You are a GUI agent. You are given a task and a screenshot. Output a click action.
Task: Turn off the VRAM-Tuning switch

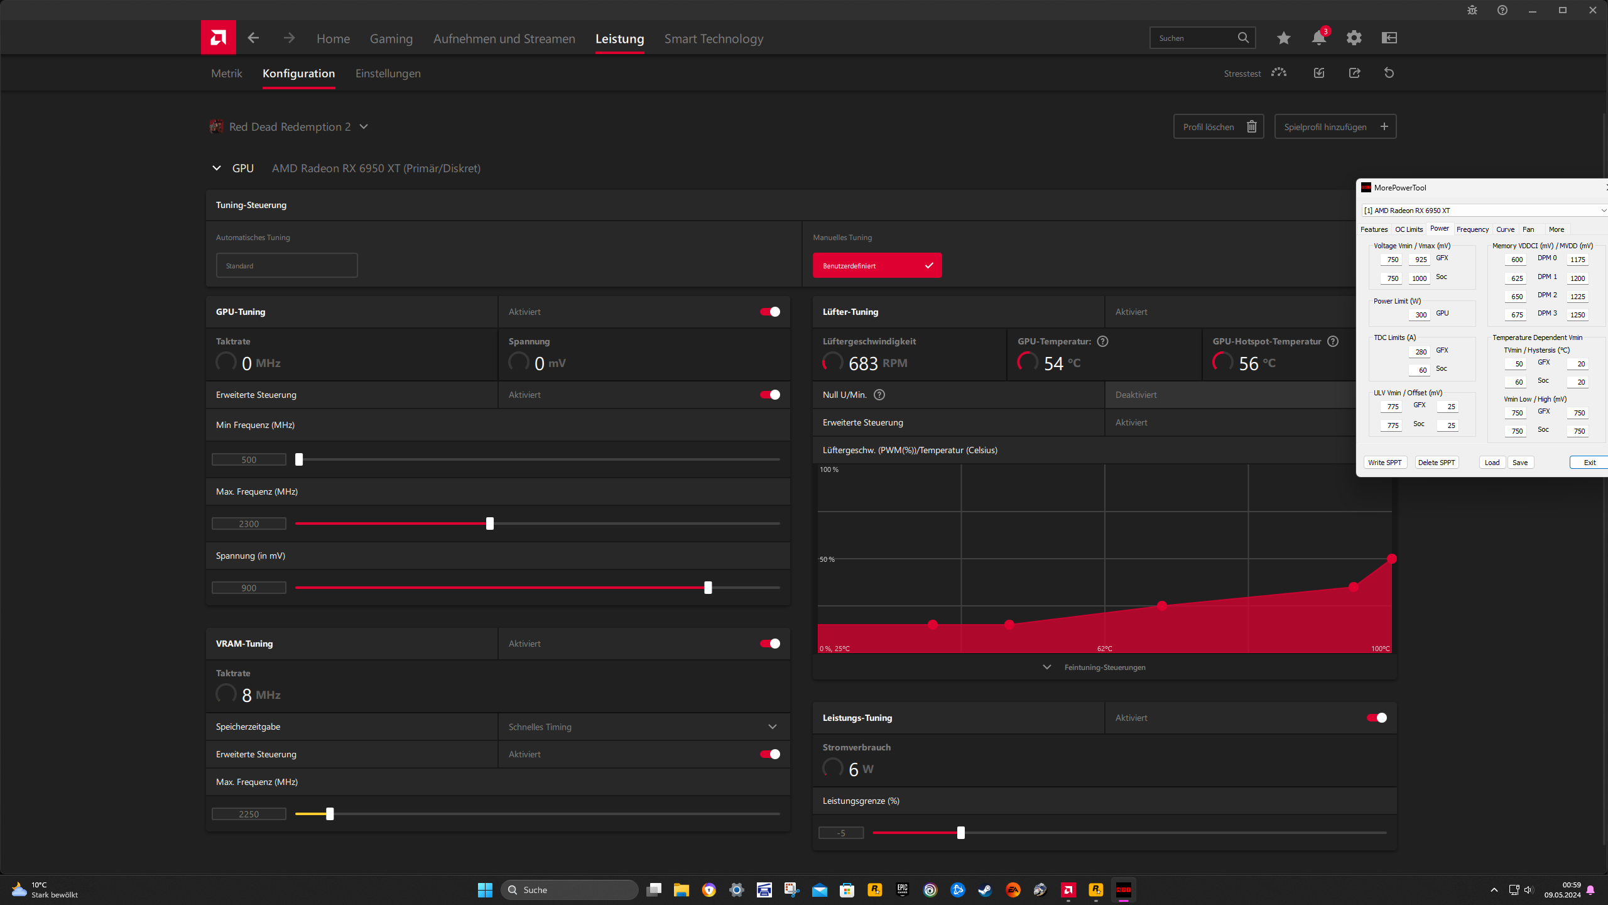coord(769,644)
